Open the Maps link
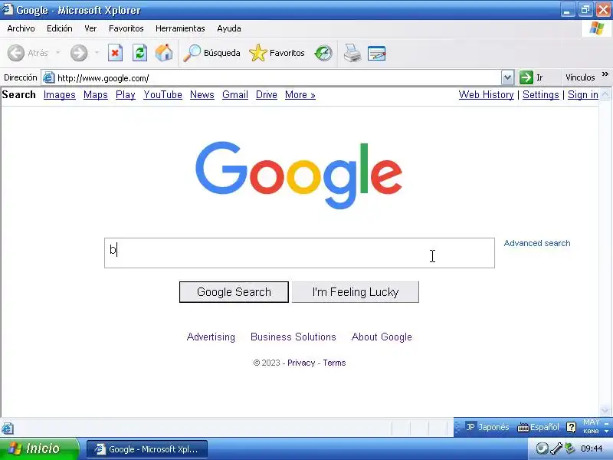The image size is (613, 460). (95, 94)
